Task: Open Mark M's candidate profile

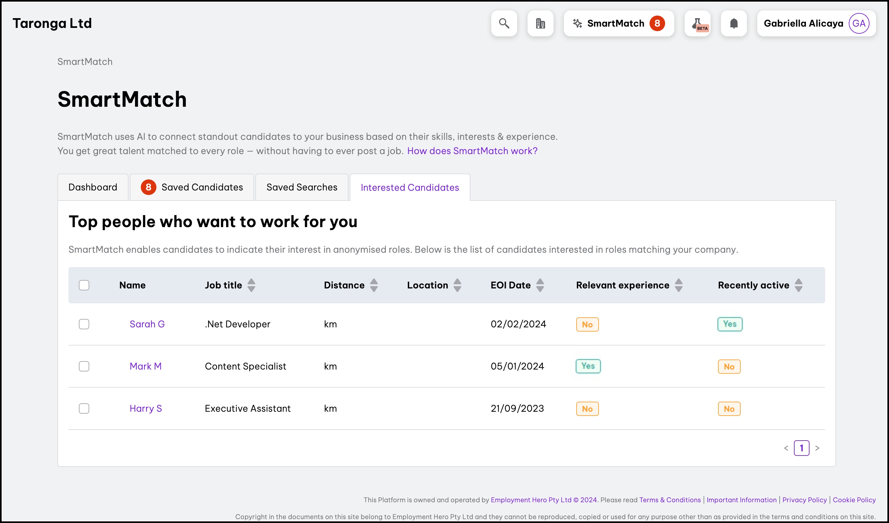Action: click(x=145, y=366)
